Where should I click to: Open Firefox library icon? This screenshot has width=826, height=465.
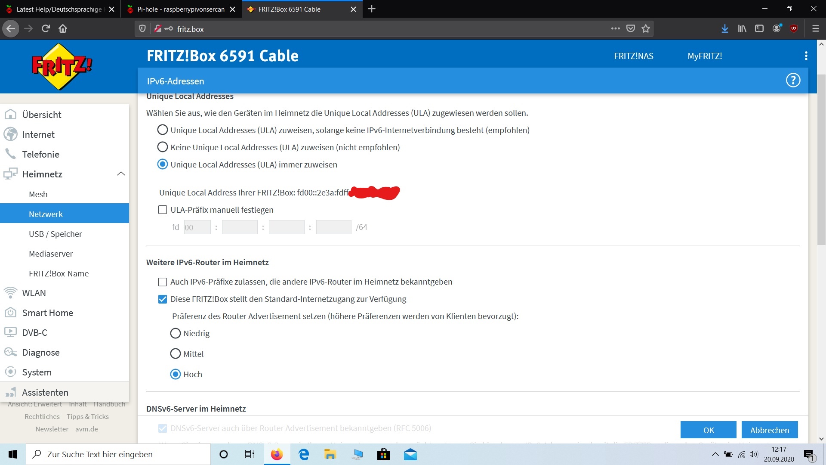742,29
